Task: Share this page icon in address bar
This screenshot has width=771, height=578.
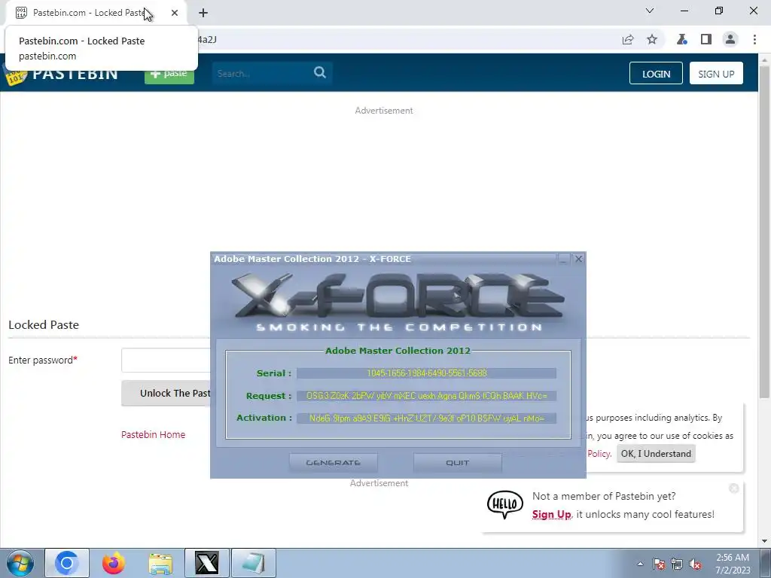Action: 628,40
